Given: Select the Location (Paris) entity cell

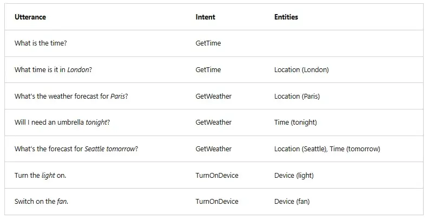Looking at the screenshot, I should pos(297,96).
